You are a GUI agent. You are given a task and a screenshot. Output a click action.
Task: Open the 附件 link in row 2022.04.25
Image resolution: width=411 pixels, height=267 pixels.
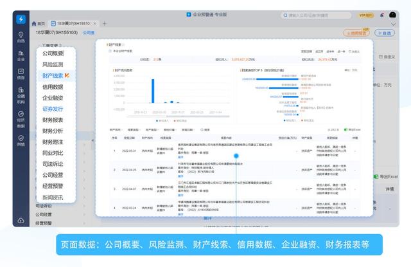click(180, 176)
